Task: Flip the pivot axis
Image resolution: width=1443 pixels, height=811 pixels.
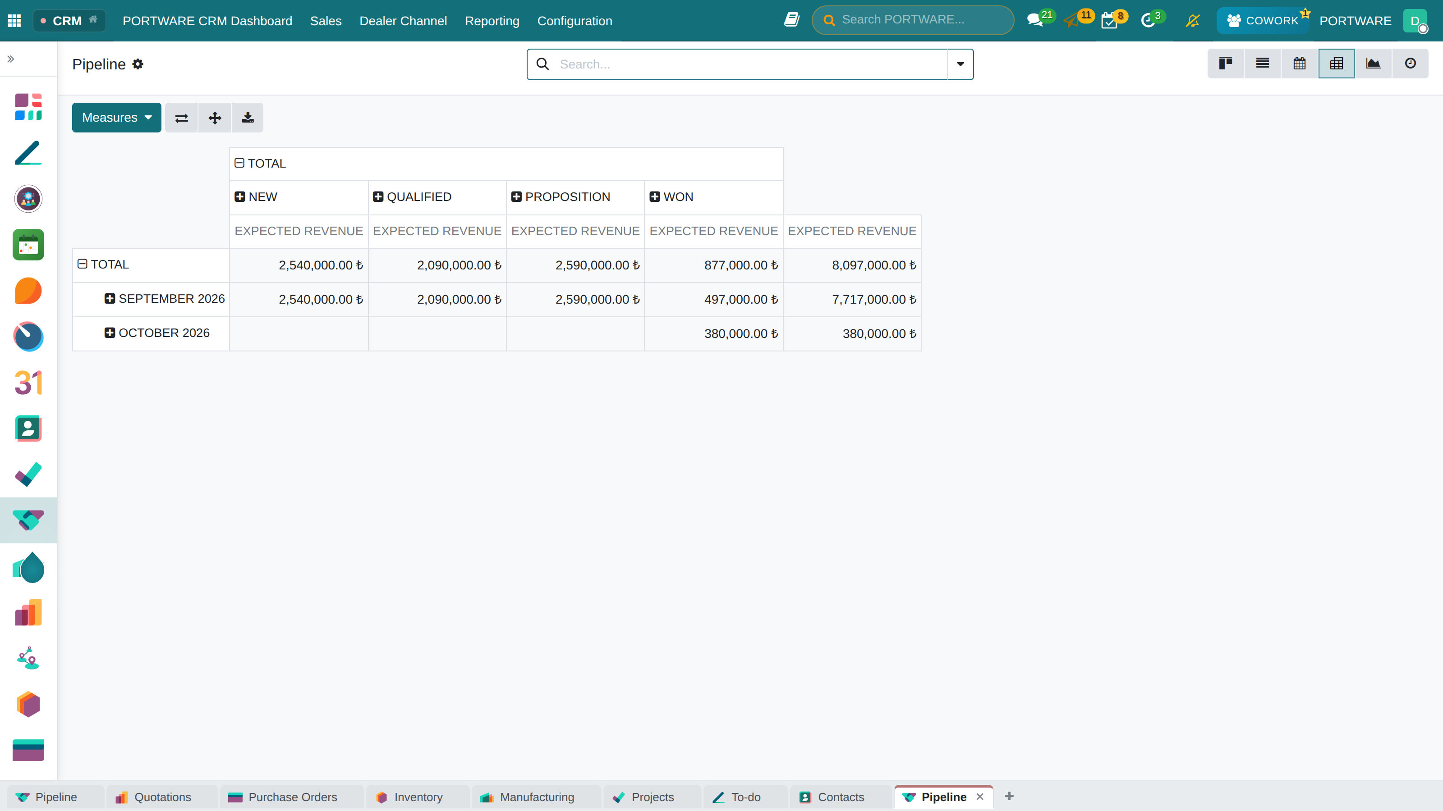Action: [181, 118]
